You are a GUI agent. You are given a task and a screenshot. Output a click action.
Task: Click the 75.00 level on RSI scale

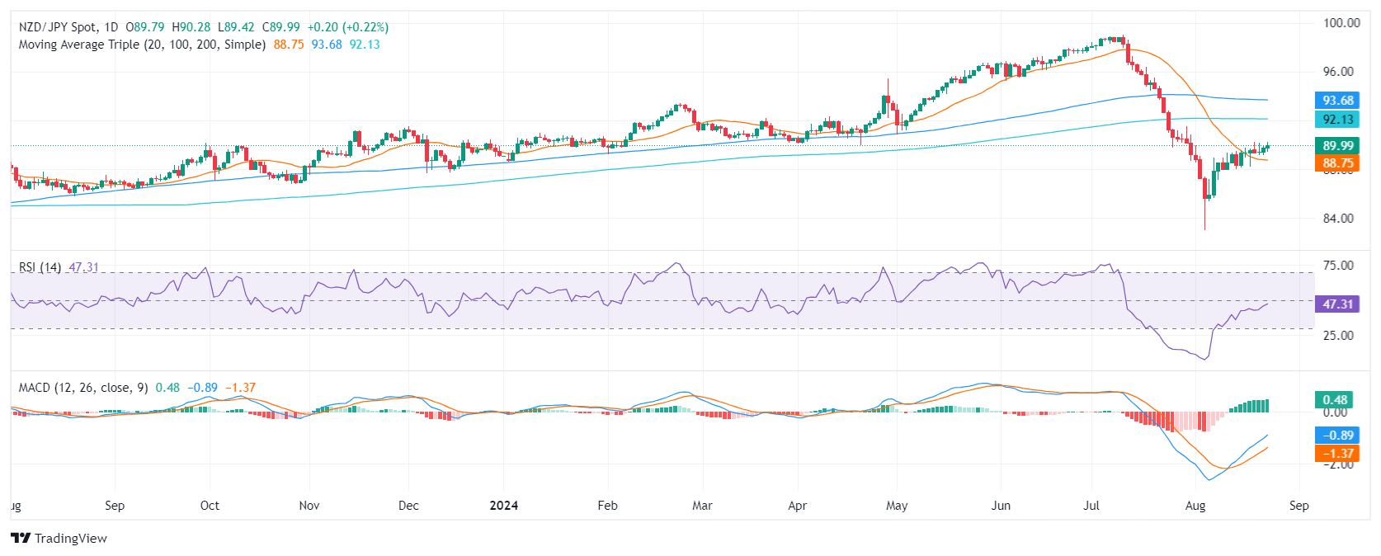coord(1338,266)
